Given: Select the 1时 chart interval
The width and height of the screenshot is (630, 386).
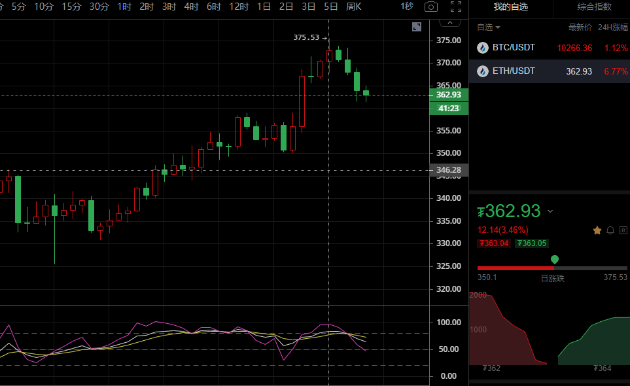Looking at the screenshot, I should [124, 7].
